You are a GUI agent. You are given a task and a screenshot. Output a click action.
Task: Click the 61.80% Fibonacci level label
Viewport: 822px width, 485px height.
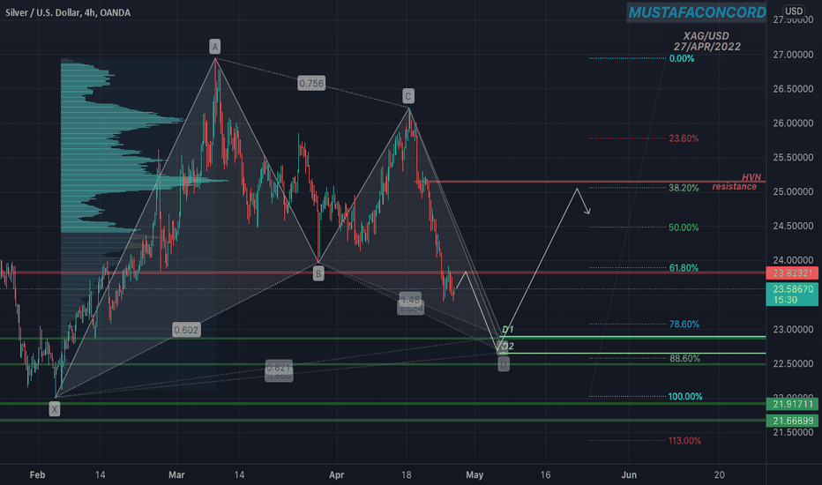[684, 268]
